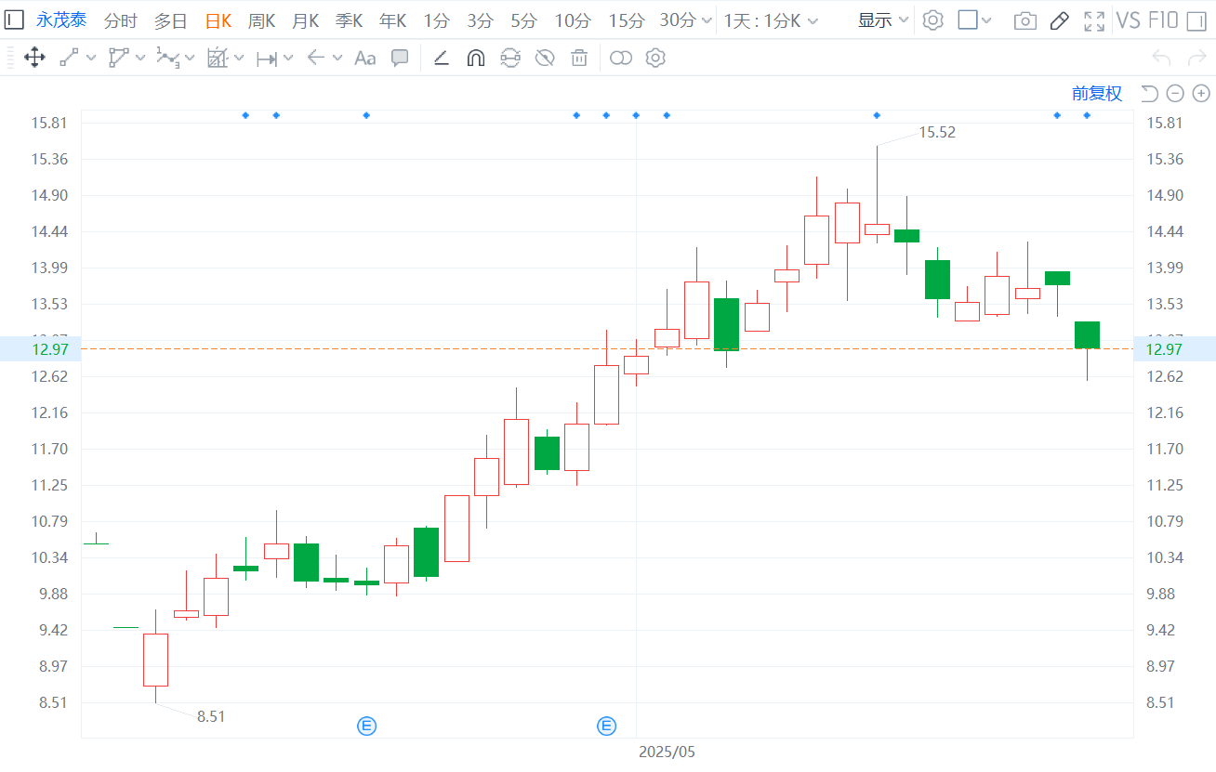Select the 15分 interval tab

tap(627, 20)
